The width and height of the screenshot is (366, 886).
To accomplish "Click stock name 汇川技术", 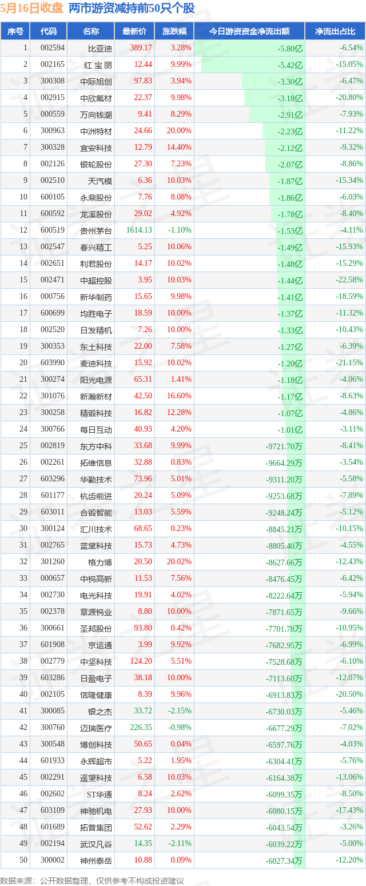I will [96, 529].
